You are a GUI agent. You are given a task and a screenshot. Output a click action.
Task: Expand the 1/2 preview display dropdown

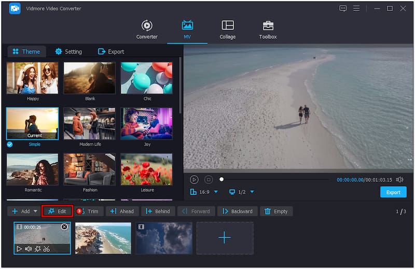(x=252, y=192)
